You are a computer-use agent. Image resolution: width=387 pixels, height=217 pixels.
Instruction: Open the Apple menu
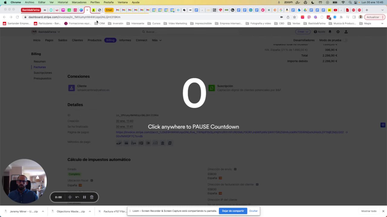point(5,2)
